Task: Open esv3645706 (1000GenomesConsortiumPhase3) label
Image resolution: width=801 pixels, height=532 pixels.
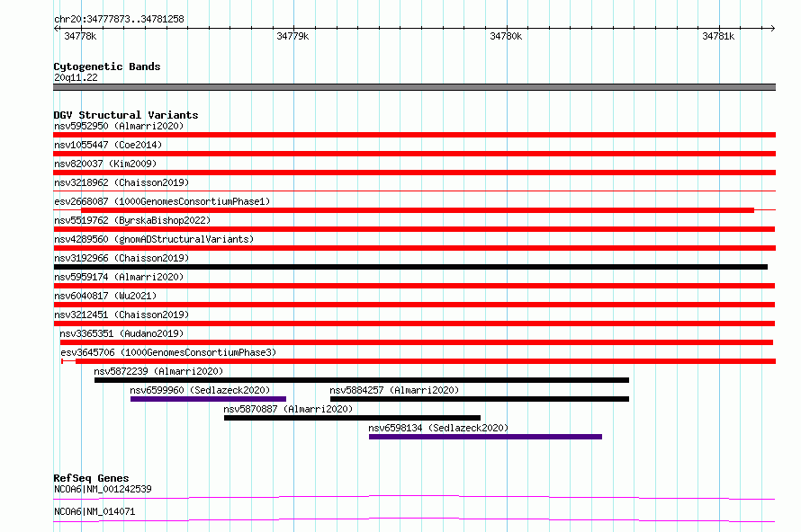Action: pyautogui.click(x=168, y=352)
